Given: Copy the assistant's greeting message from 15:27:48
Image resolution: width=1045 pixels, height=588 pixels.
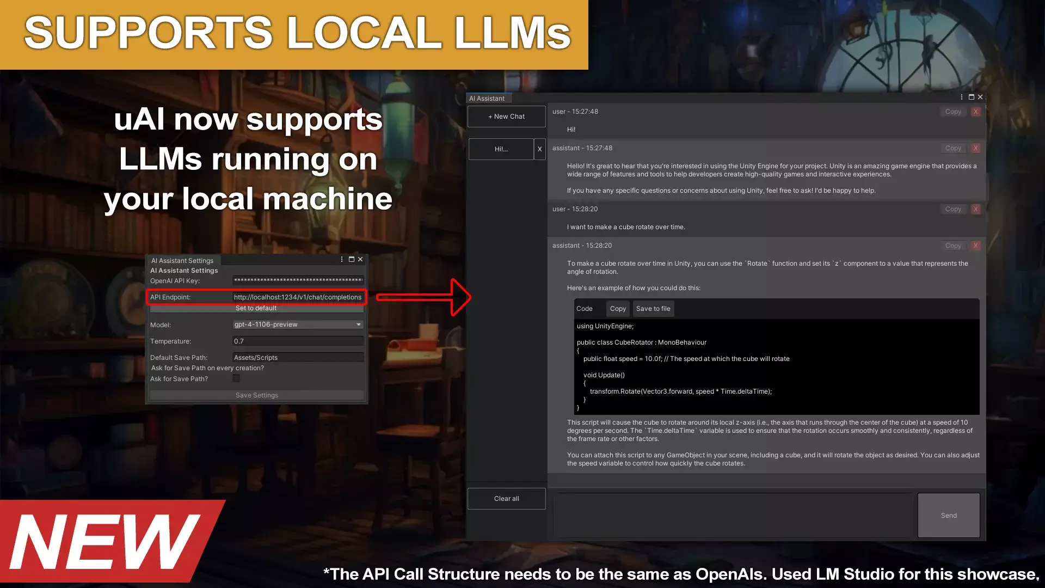Looking at the screenshot, I should pyautogui.click(x=953, y=148).
